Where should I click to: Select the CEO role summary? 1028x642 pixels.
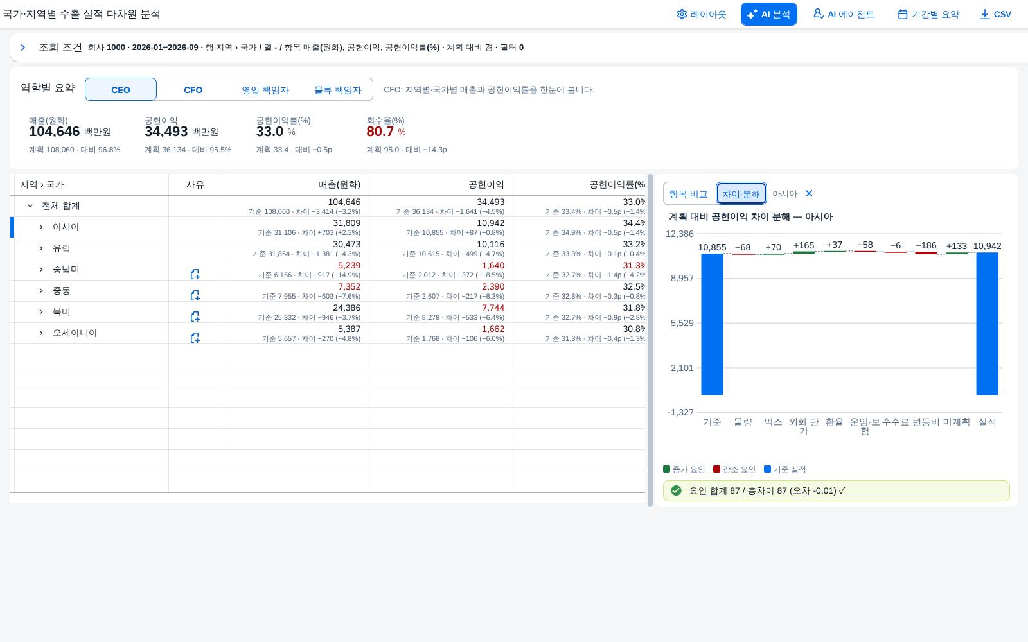(121, 89)
